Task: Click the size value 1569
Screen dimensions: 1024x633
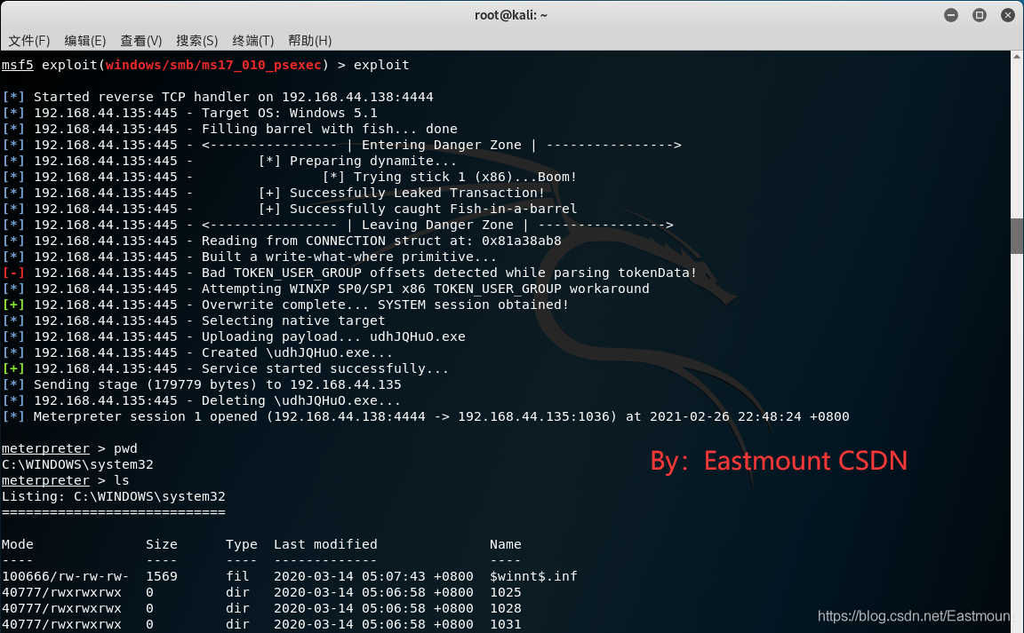Action: 161,576
